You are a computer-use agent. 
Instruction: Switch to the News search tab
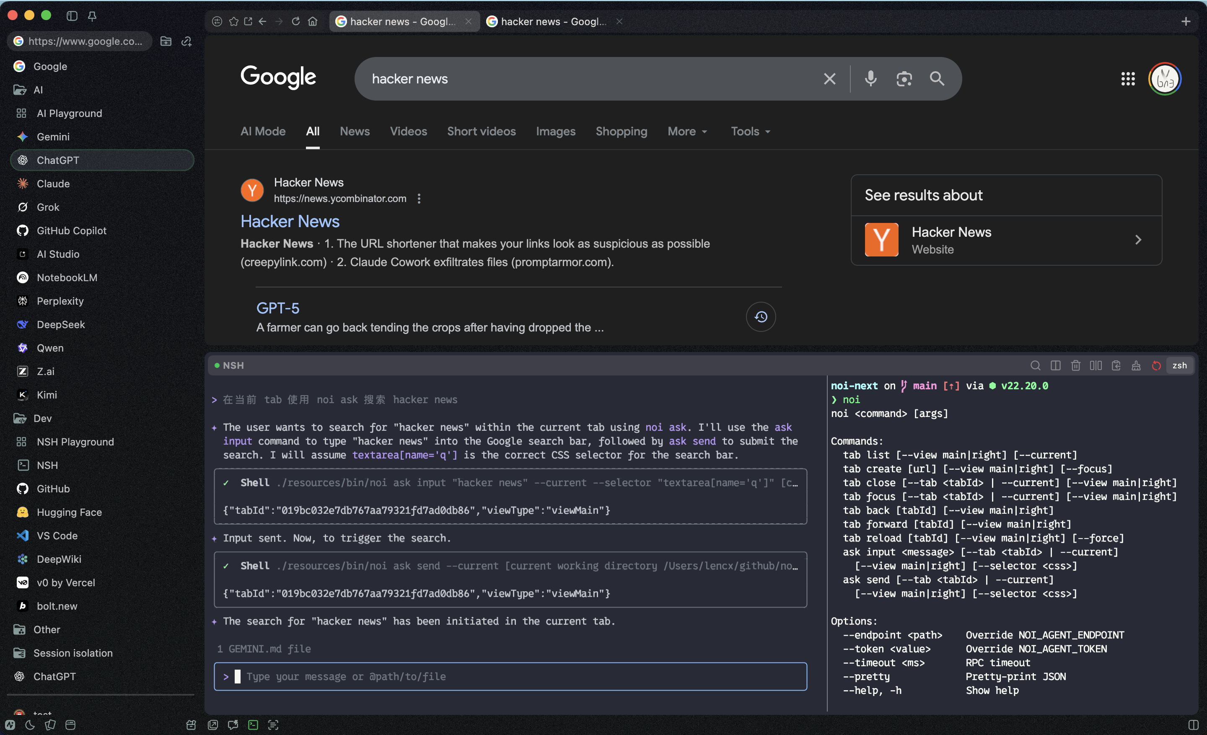click(x=355, y=131)
